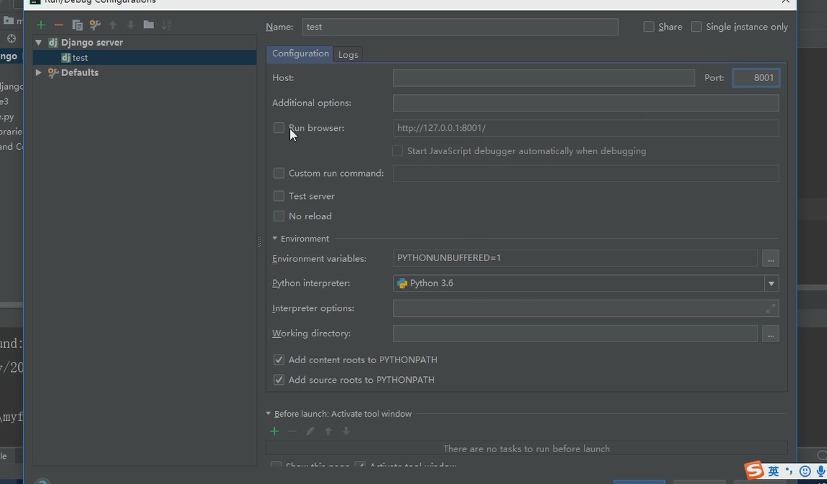Enable the No reload checkbox

[279, 216]
